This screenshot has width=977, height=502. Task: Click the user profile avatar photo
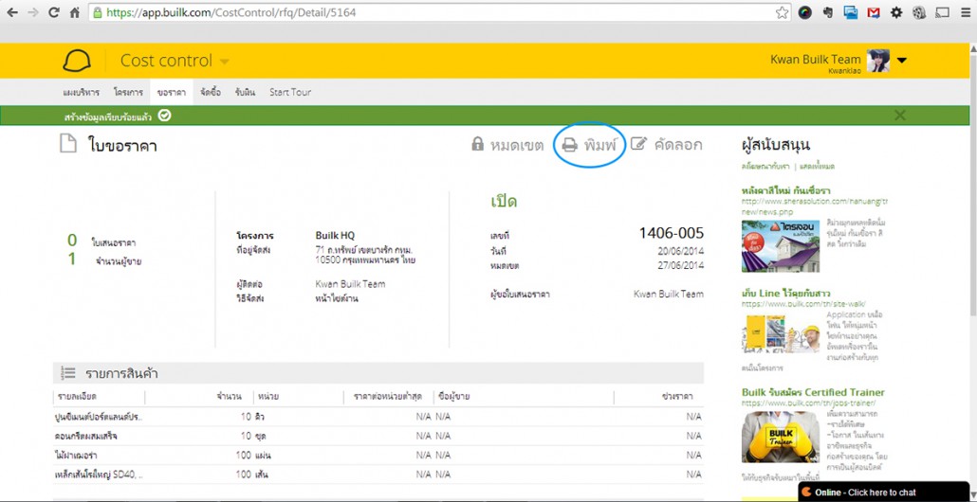(x=878, y=61)
